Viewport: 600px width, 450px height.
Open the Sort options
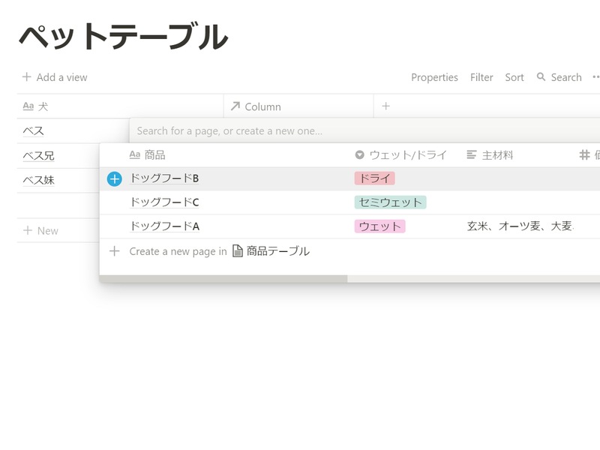click(x=514, y=77)
